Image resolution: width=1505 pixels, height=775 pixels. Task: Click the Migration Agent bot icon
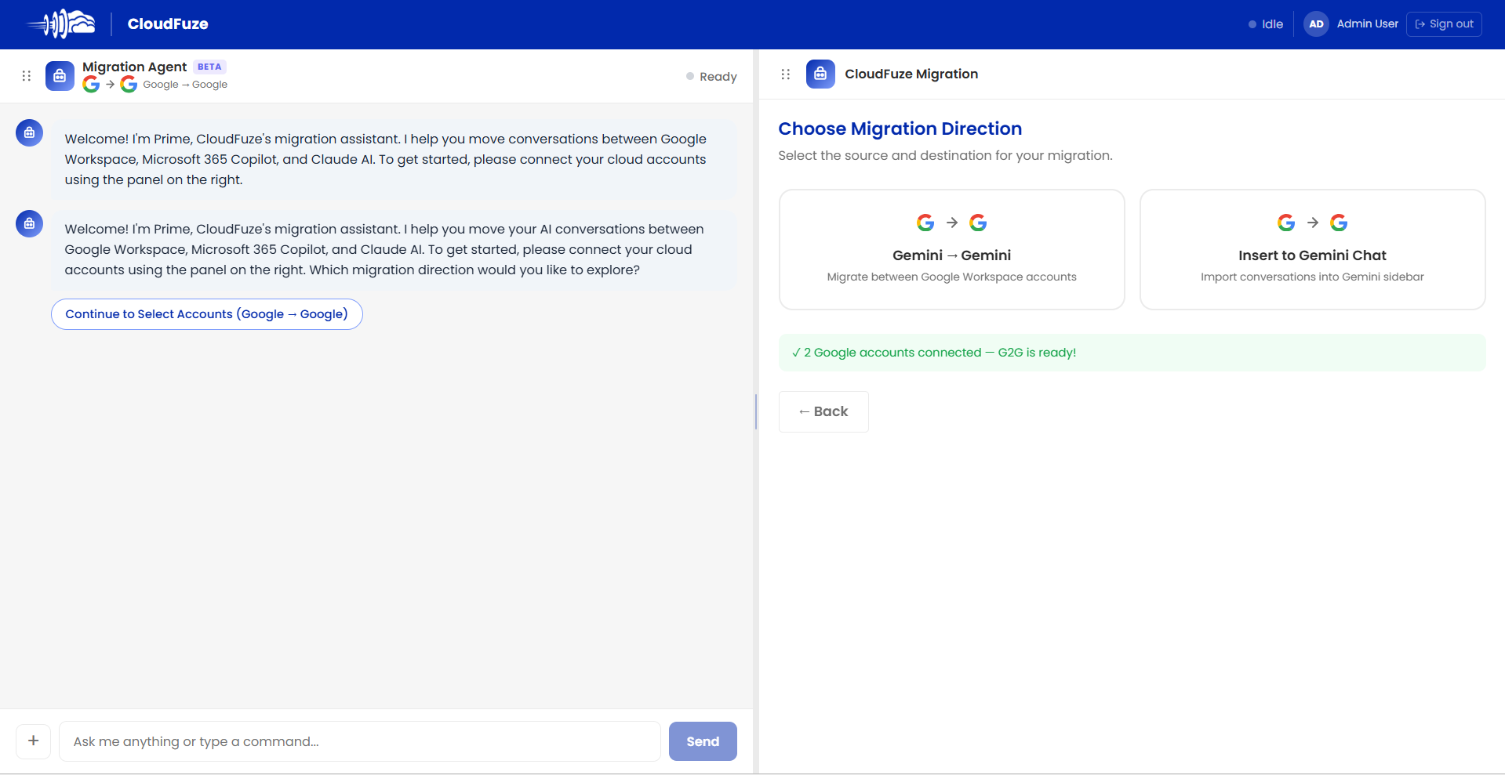[60, 76]
